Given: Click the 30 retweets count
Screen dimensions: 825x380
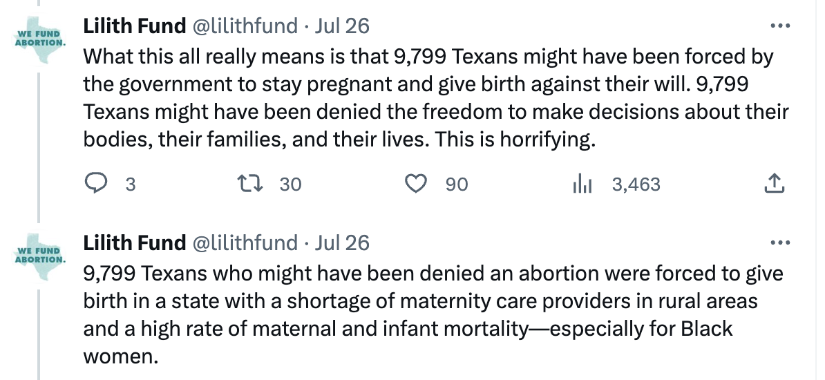Looking at the screenshot, I should point(291,184).
